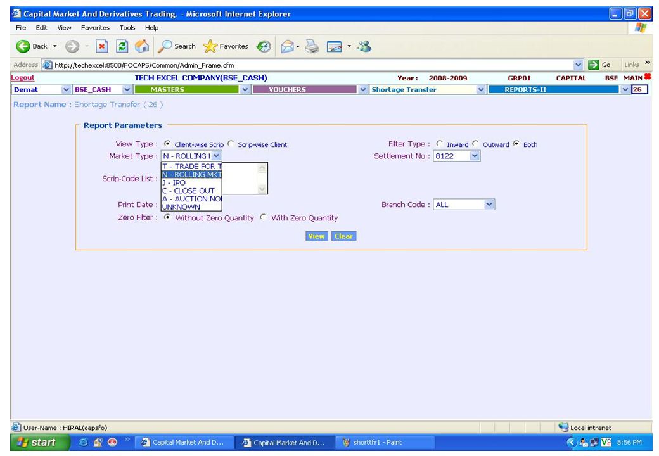
Task: Click the report number field showing 26
Action: [x=639, y=89]
